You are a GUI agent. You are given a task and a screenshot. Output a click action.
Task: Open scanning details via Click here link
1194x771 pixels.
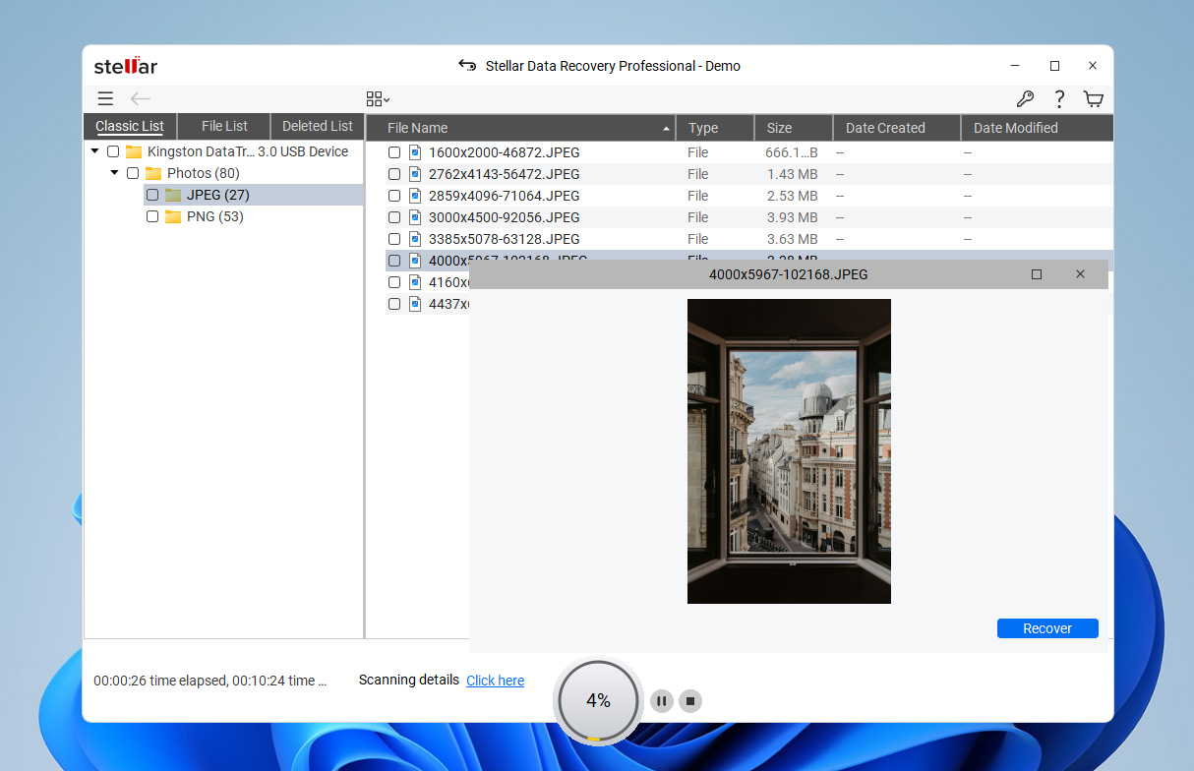pos(495,680)
